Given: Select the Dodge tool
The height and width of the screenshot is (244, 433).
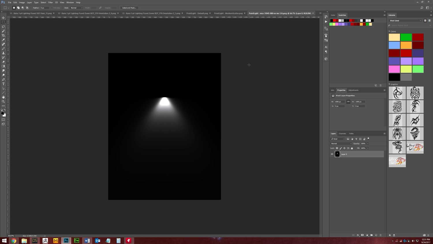Looking at the screenshot, I should click(3, 75).
